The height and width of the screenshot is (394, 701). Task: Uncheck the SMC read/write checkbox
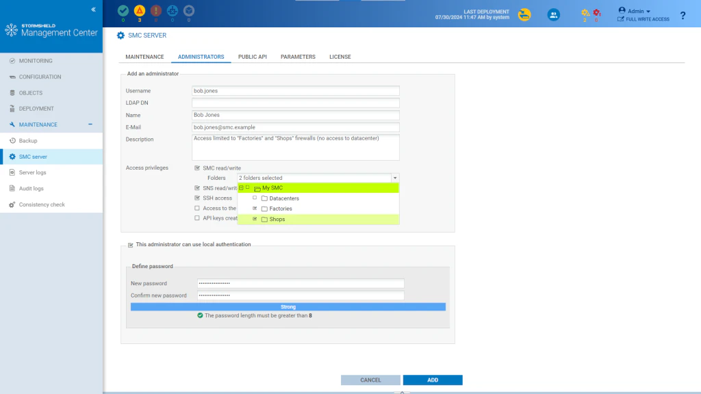[197, 168]
